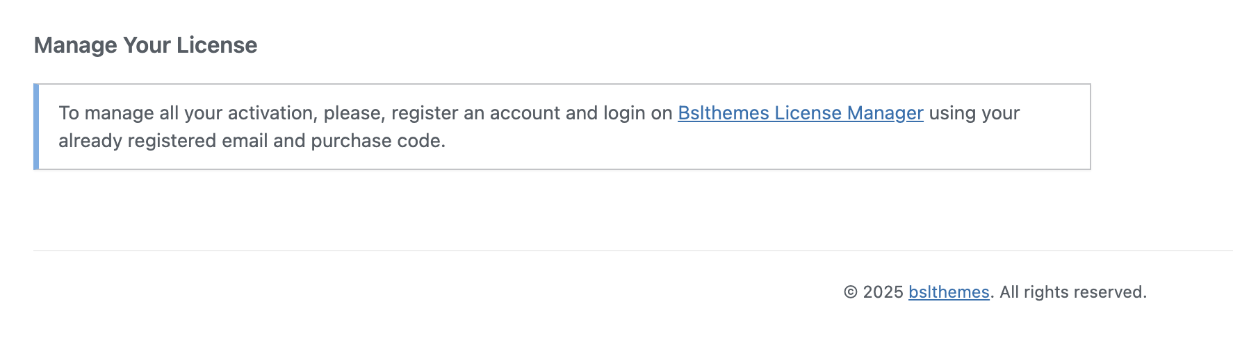Click the word License in the heading

point(216,45)
